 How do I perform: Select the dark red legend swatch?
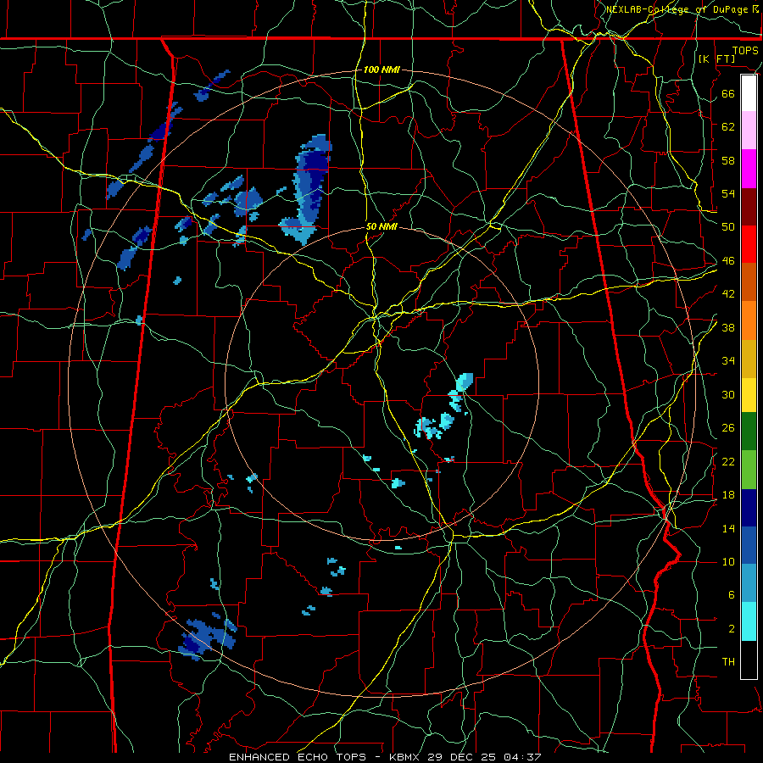[x=749, y=207]
